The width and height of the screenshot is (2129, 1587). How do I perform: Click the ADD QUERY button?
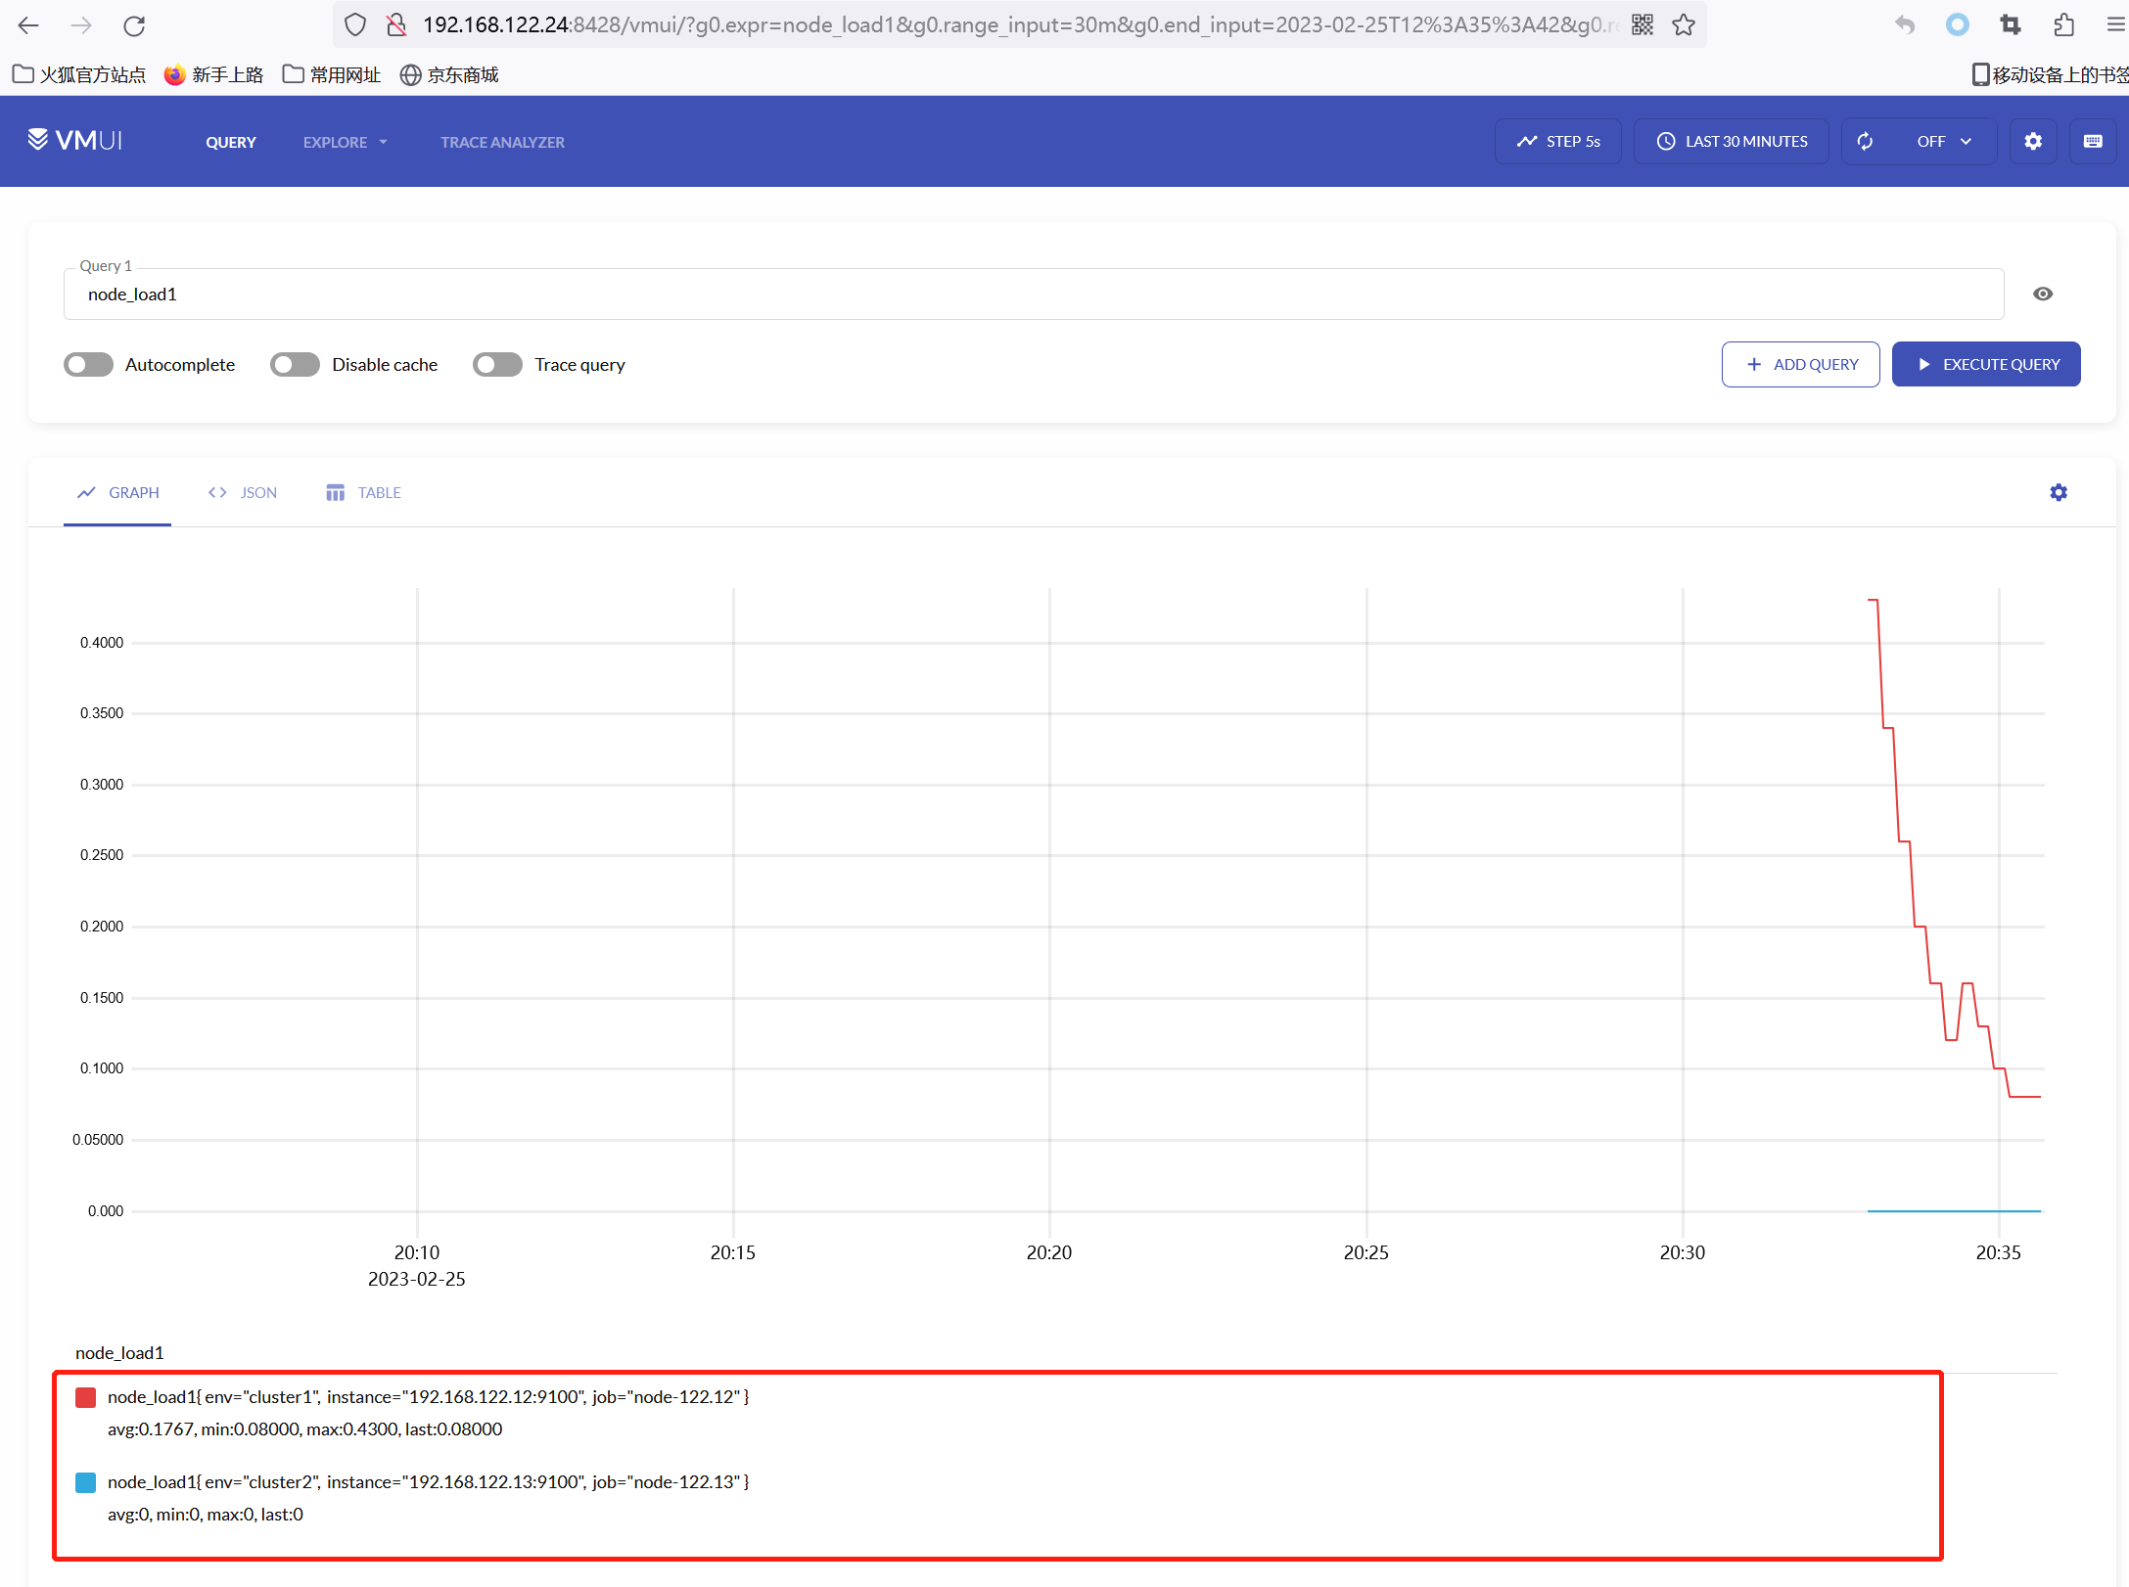coord(1800,363)
